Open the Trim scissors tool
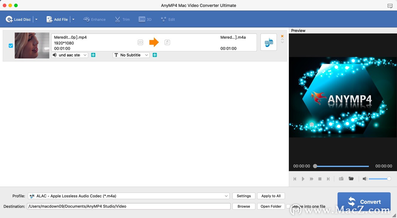The image size is (397, 218). pyautogui.click(x=122, y=19)
